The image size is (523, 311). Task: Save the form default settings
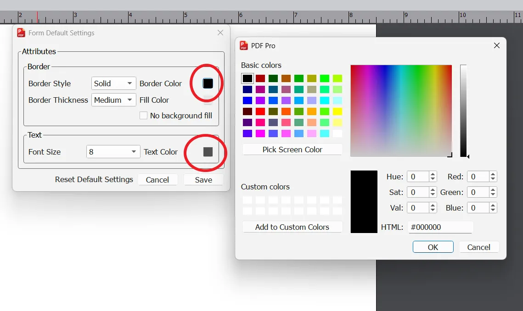pos(203,180)
